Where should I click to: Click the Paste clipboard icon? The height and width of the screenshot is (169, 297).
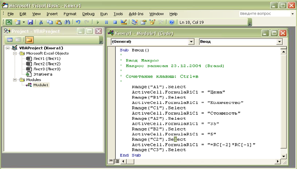tap(58, 22)
